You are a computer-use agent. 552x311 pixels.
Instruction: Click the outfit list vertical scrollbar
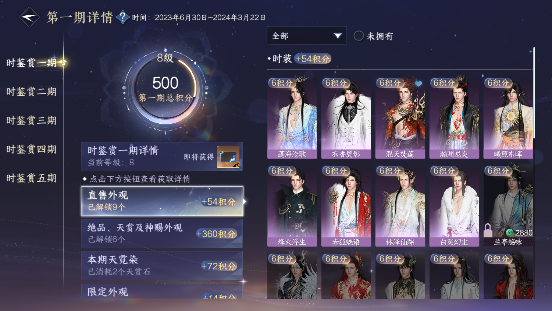pyautogui.click(x=534, y=93)
